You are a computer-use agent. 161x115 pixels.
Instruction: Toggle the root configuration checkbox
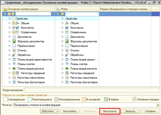(9, 14)
